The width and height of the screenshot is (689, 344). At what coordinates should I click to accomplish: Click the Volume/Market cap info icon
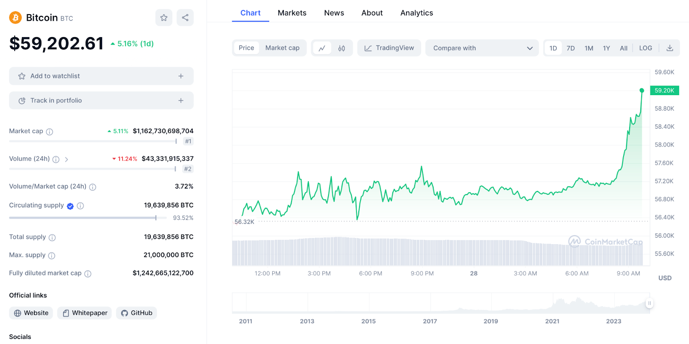93,187
